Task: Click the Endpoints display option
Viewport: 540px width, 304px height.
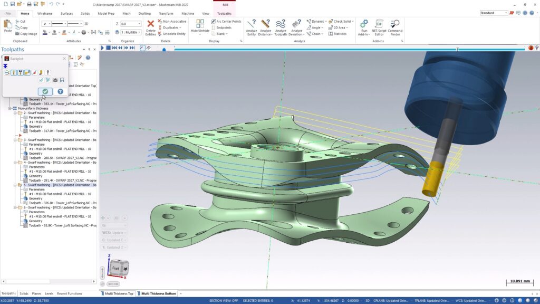Action: [x=221, y=27]
